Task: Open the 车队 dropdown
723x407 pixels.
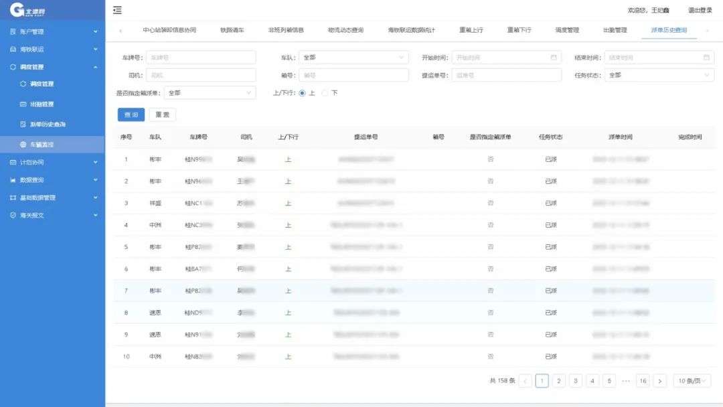Action: point(353,58)
